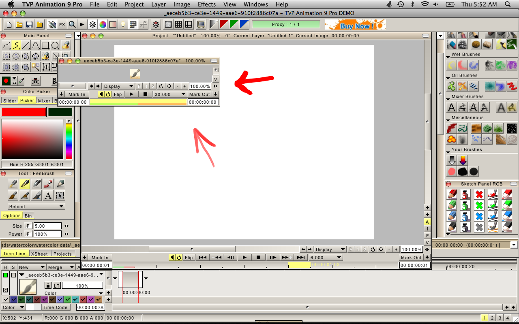Toggle the red channel triangle in toolbar
519x324 pixels.
click(x=224, y=25)
